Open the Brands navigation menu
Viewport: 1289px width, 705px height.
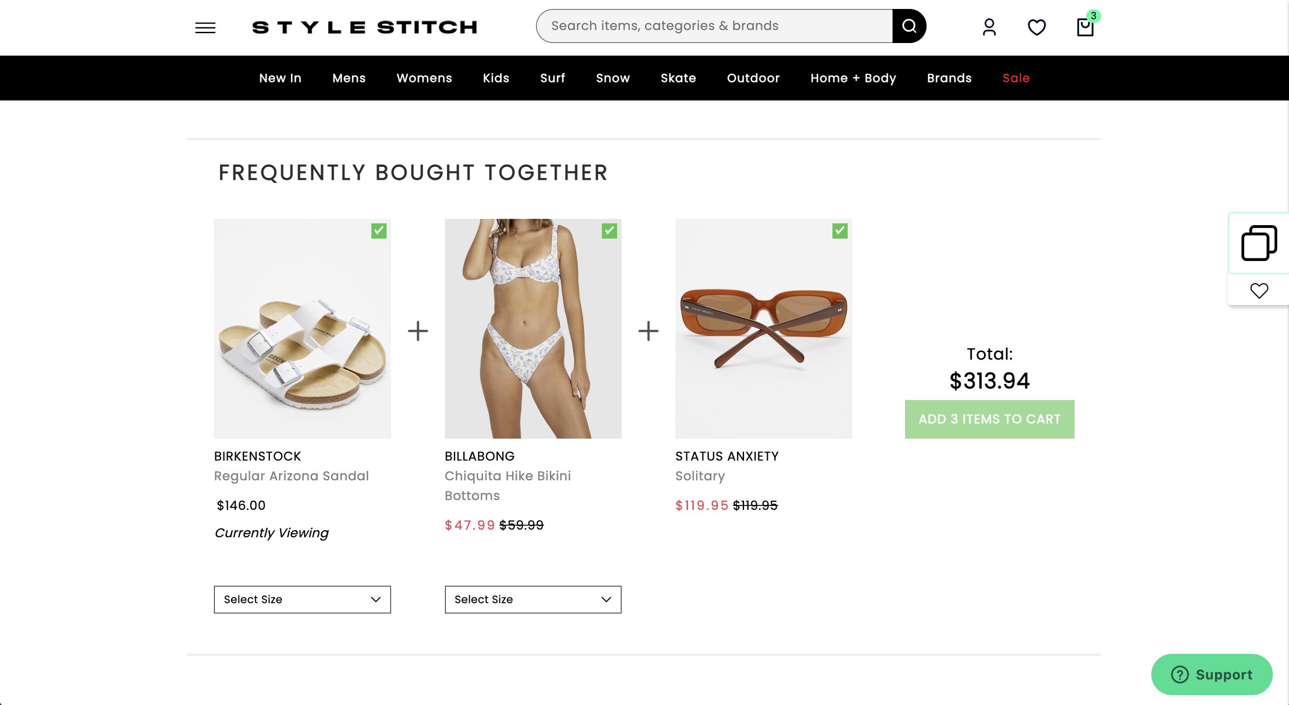tap(949, 78)
